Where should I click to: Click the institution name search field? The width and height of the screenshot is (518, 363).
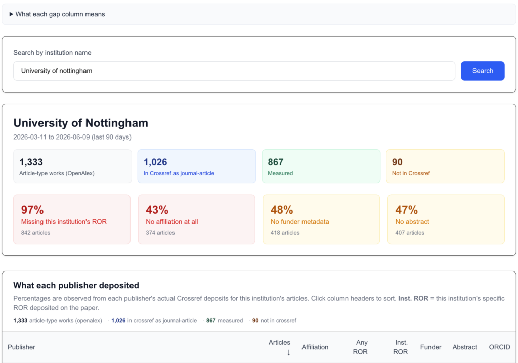pos(234,71)
